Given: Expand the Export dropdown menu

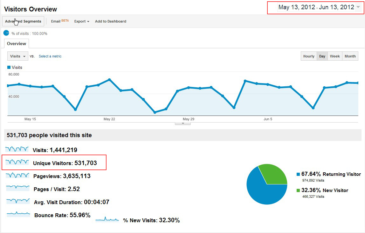Looking at the screenshot, I should 82,21.
